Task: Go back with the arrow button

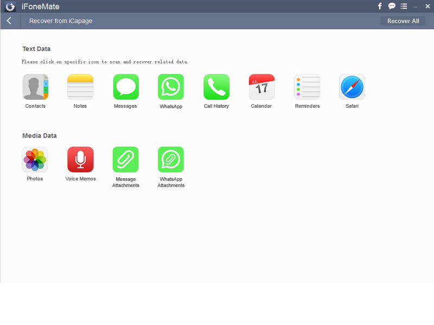Action: [x=9, y=21]
